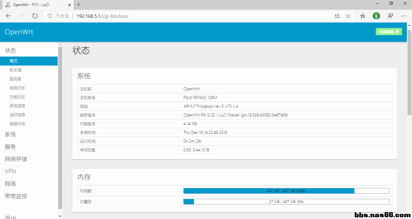
Task: Open the favorites list icon
Action: (x=363, y=16)
